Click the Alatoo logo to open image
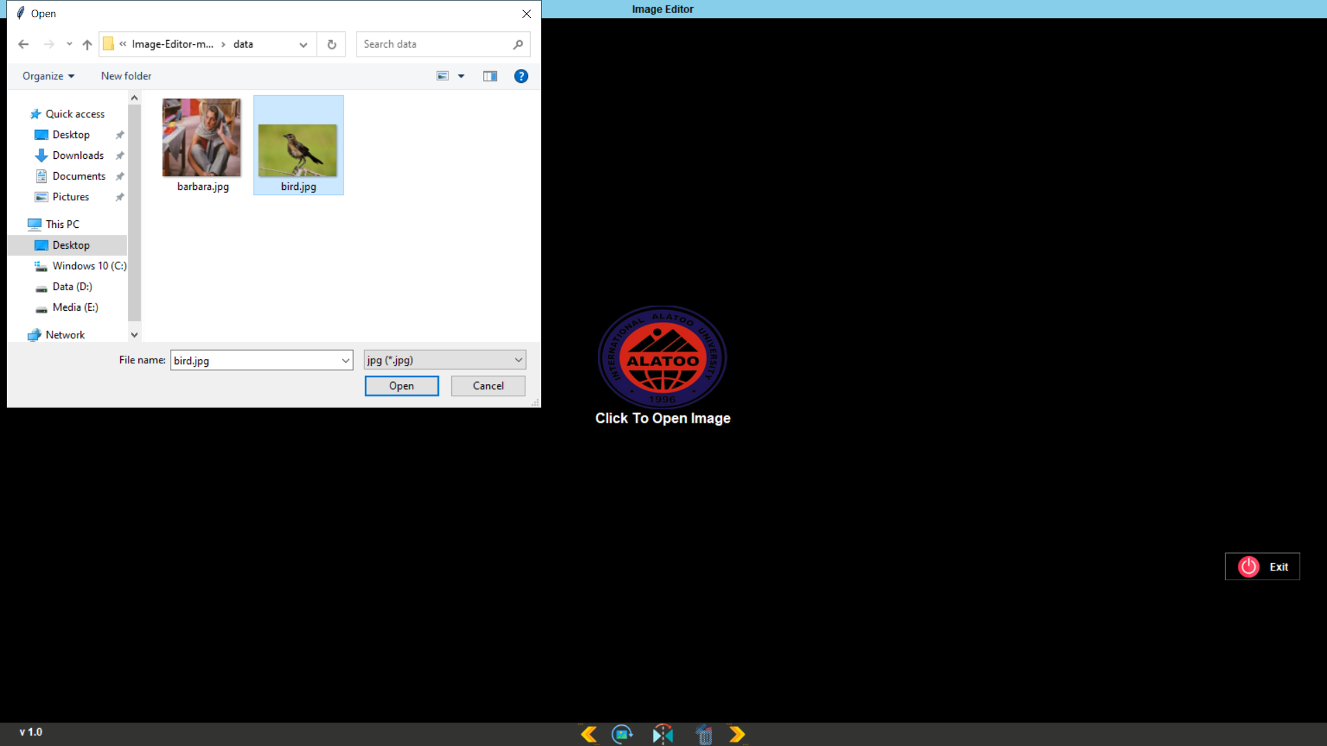 (x=662, y=357)
